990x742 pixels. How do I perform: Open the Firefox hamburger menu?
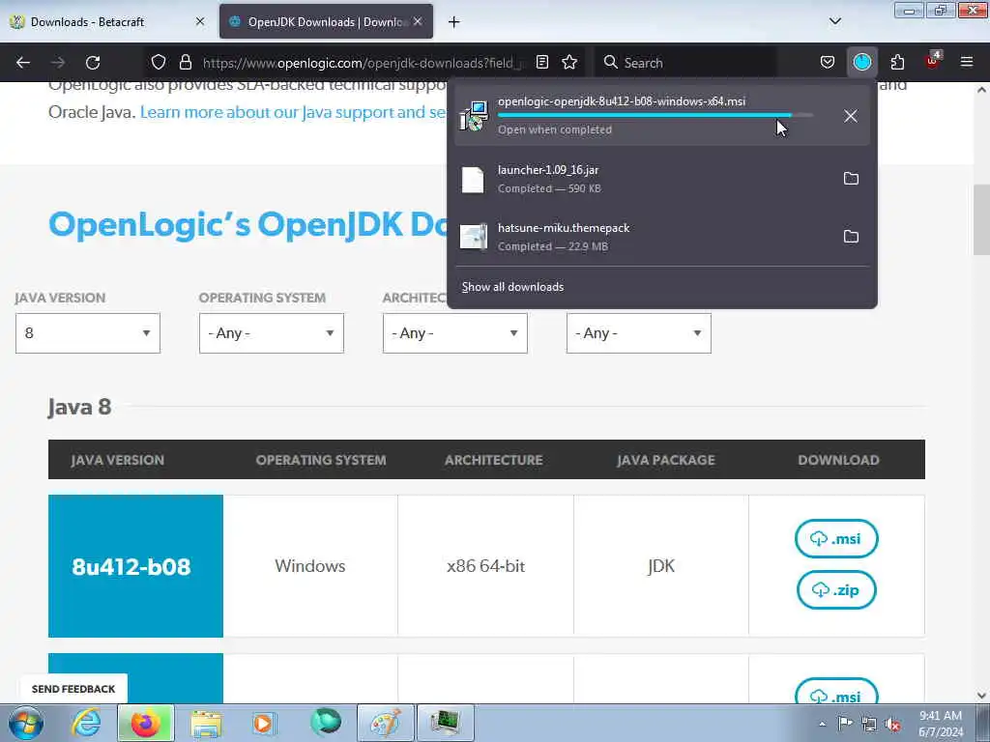pos(967,63)
